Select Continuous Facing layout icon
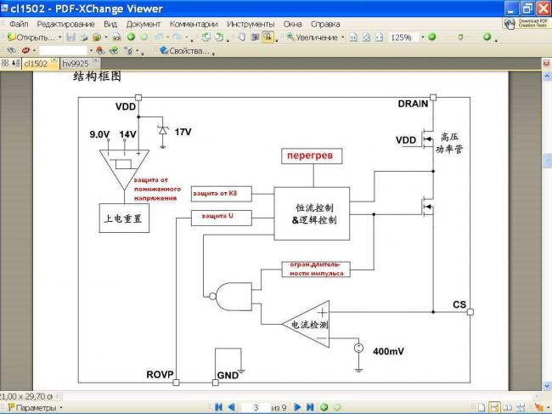Viewport: 552px width, 414px height. click(521, 408)
